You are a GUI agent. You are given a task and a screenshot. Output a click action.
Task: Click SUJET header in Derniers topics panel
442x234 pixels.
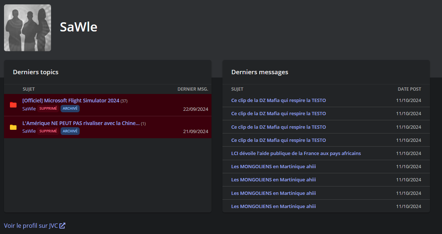(29, 89)
